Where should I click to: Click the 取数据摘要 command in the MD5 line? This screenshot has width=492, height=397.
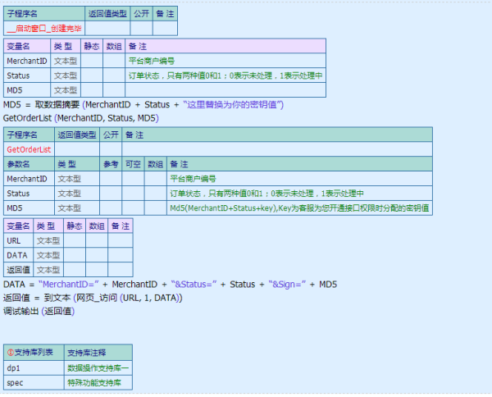[57, 104]
